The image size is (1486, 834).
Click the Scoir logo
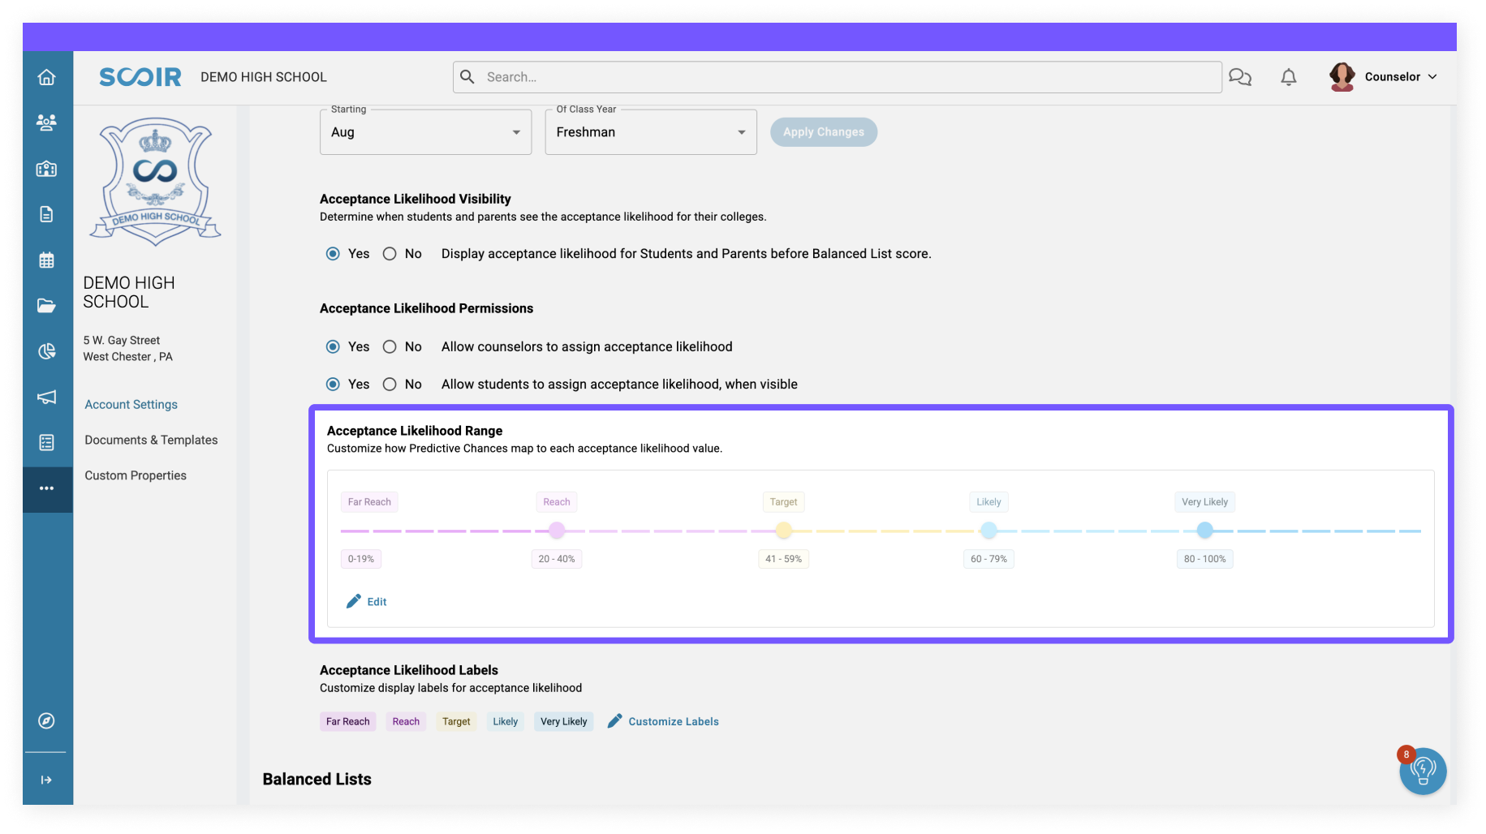coord(140,77)
